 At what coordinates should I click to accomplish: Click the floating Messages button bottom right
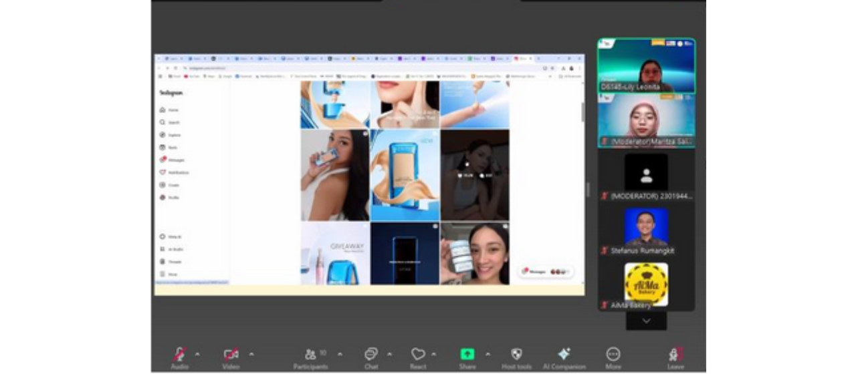pos(546,272)
